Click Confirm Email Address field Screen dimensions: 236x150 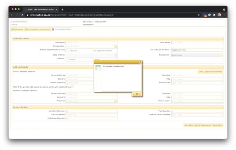tap(197, 115)
